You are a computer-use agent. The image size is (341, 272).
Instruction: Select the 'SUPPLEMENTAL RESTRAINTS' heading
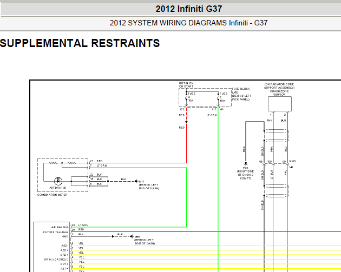80,43
